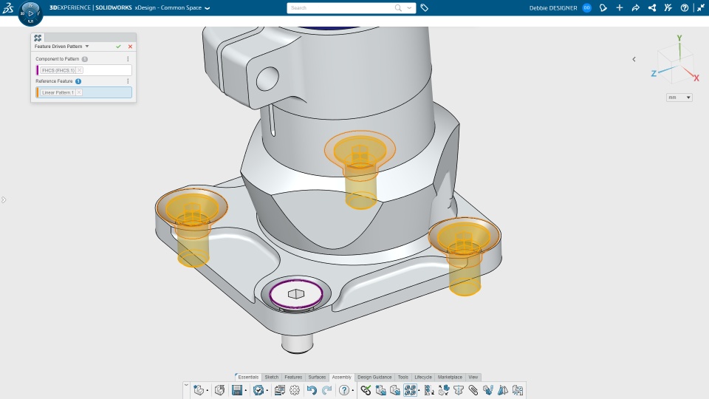
Task: Click the Feature Driven Pattern panel icon
Action: click(x=38, y=38)
